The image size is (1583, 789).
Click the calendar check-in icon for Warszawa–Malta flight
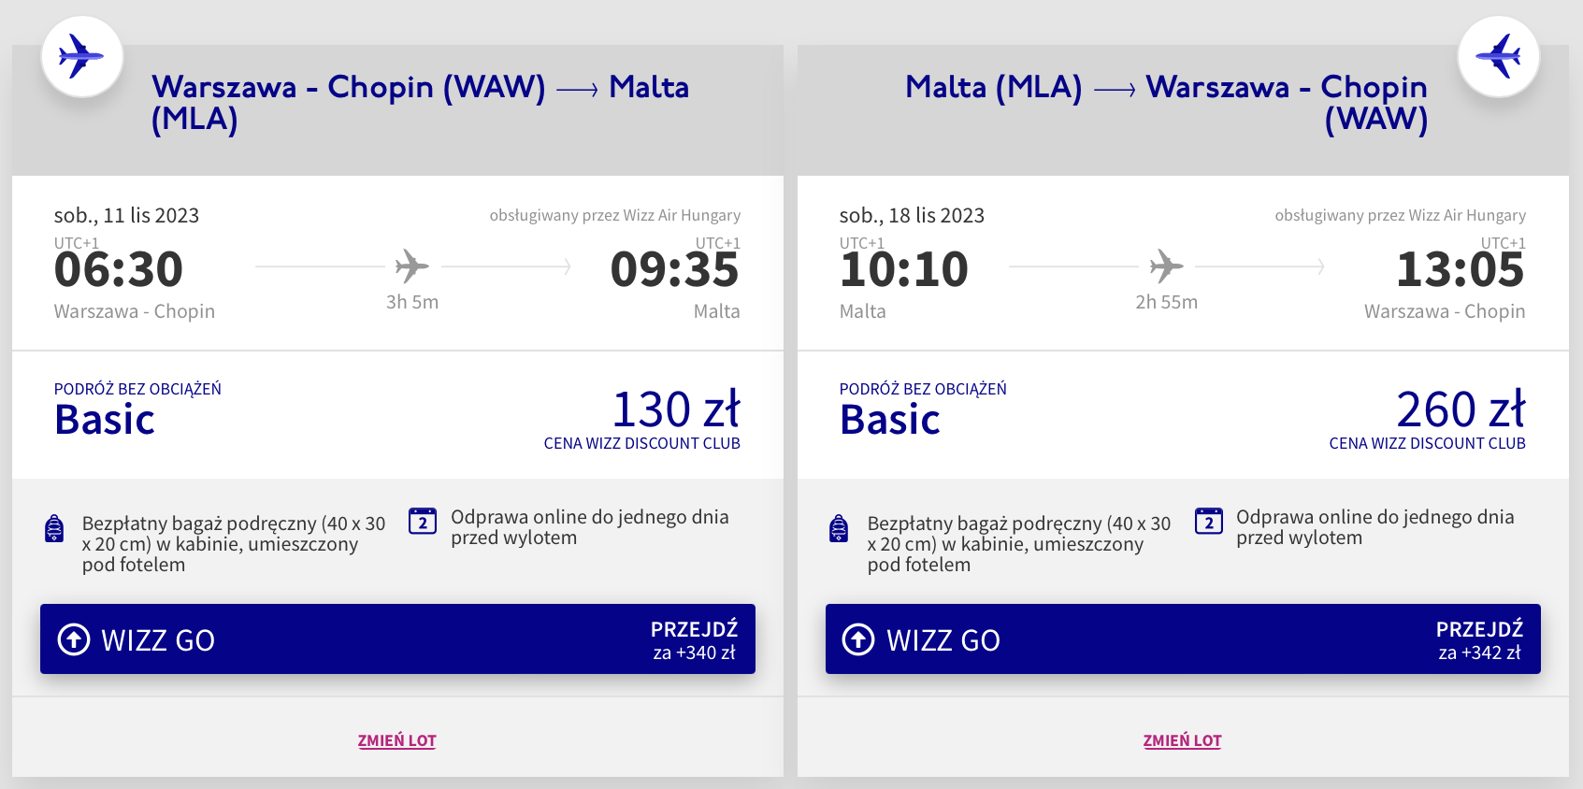(x=423, y=521)
